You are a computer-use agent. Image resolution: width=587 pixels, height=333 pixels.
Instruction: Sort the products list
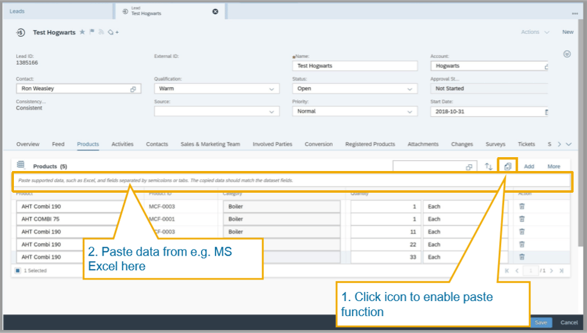[488, 166]
